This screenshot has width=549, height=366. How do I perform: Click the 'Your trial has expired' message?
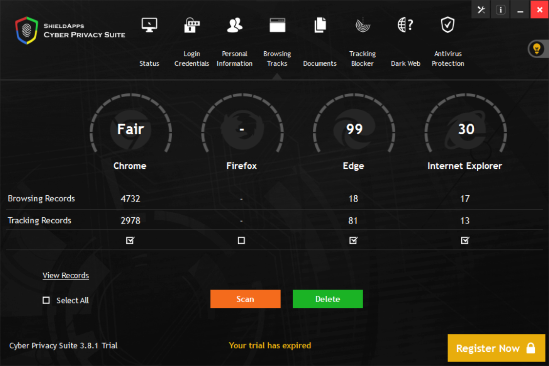tap(270, 346)
